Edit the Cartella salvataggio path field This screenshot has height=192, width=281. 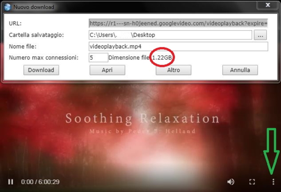click(170, 35)
